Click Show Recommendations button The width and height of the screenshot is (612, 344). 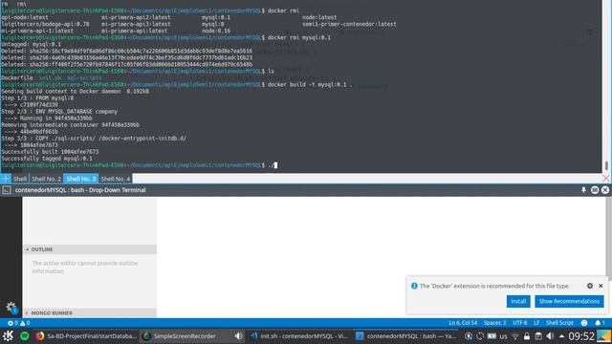pyautogui.click(x=569, y=301)
